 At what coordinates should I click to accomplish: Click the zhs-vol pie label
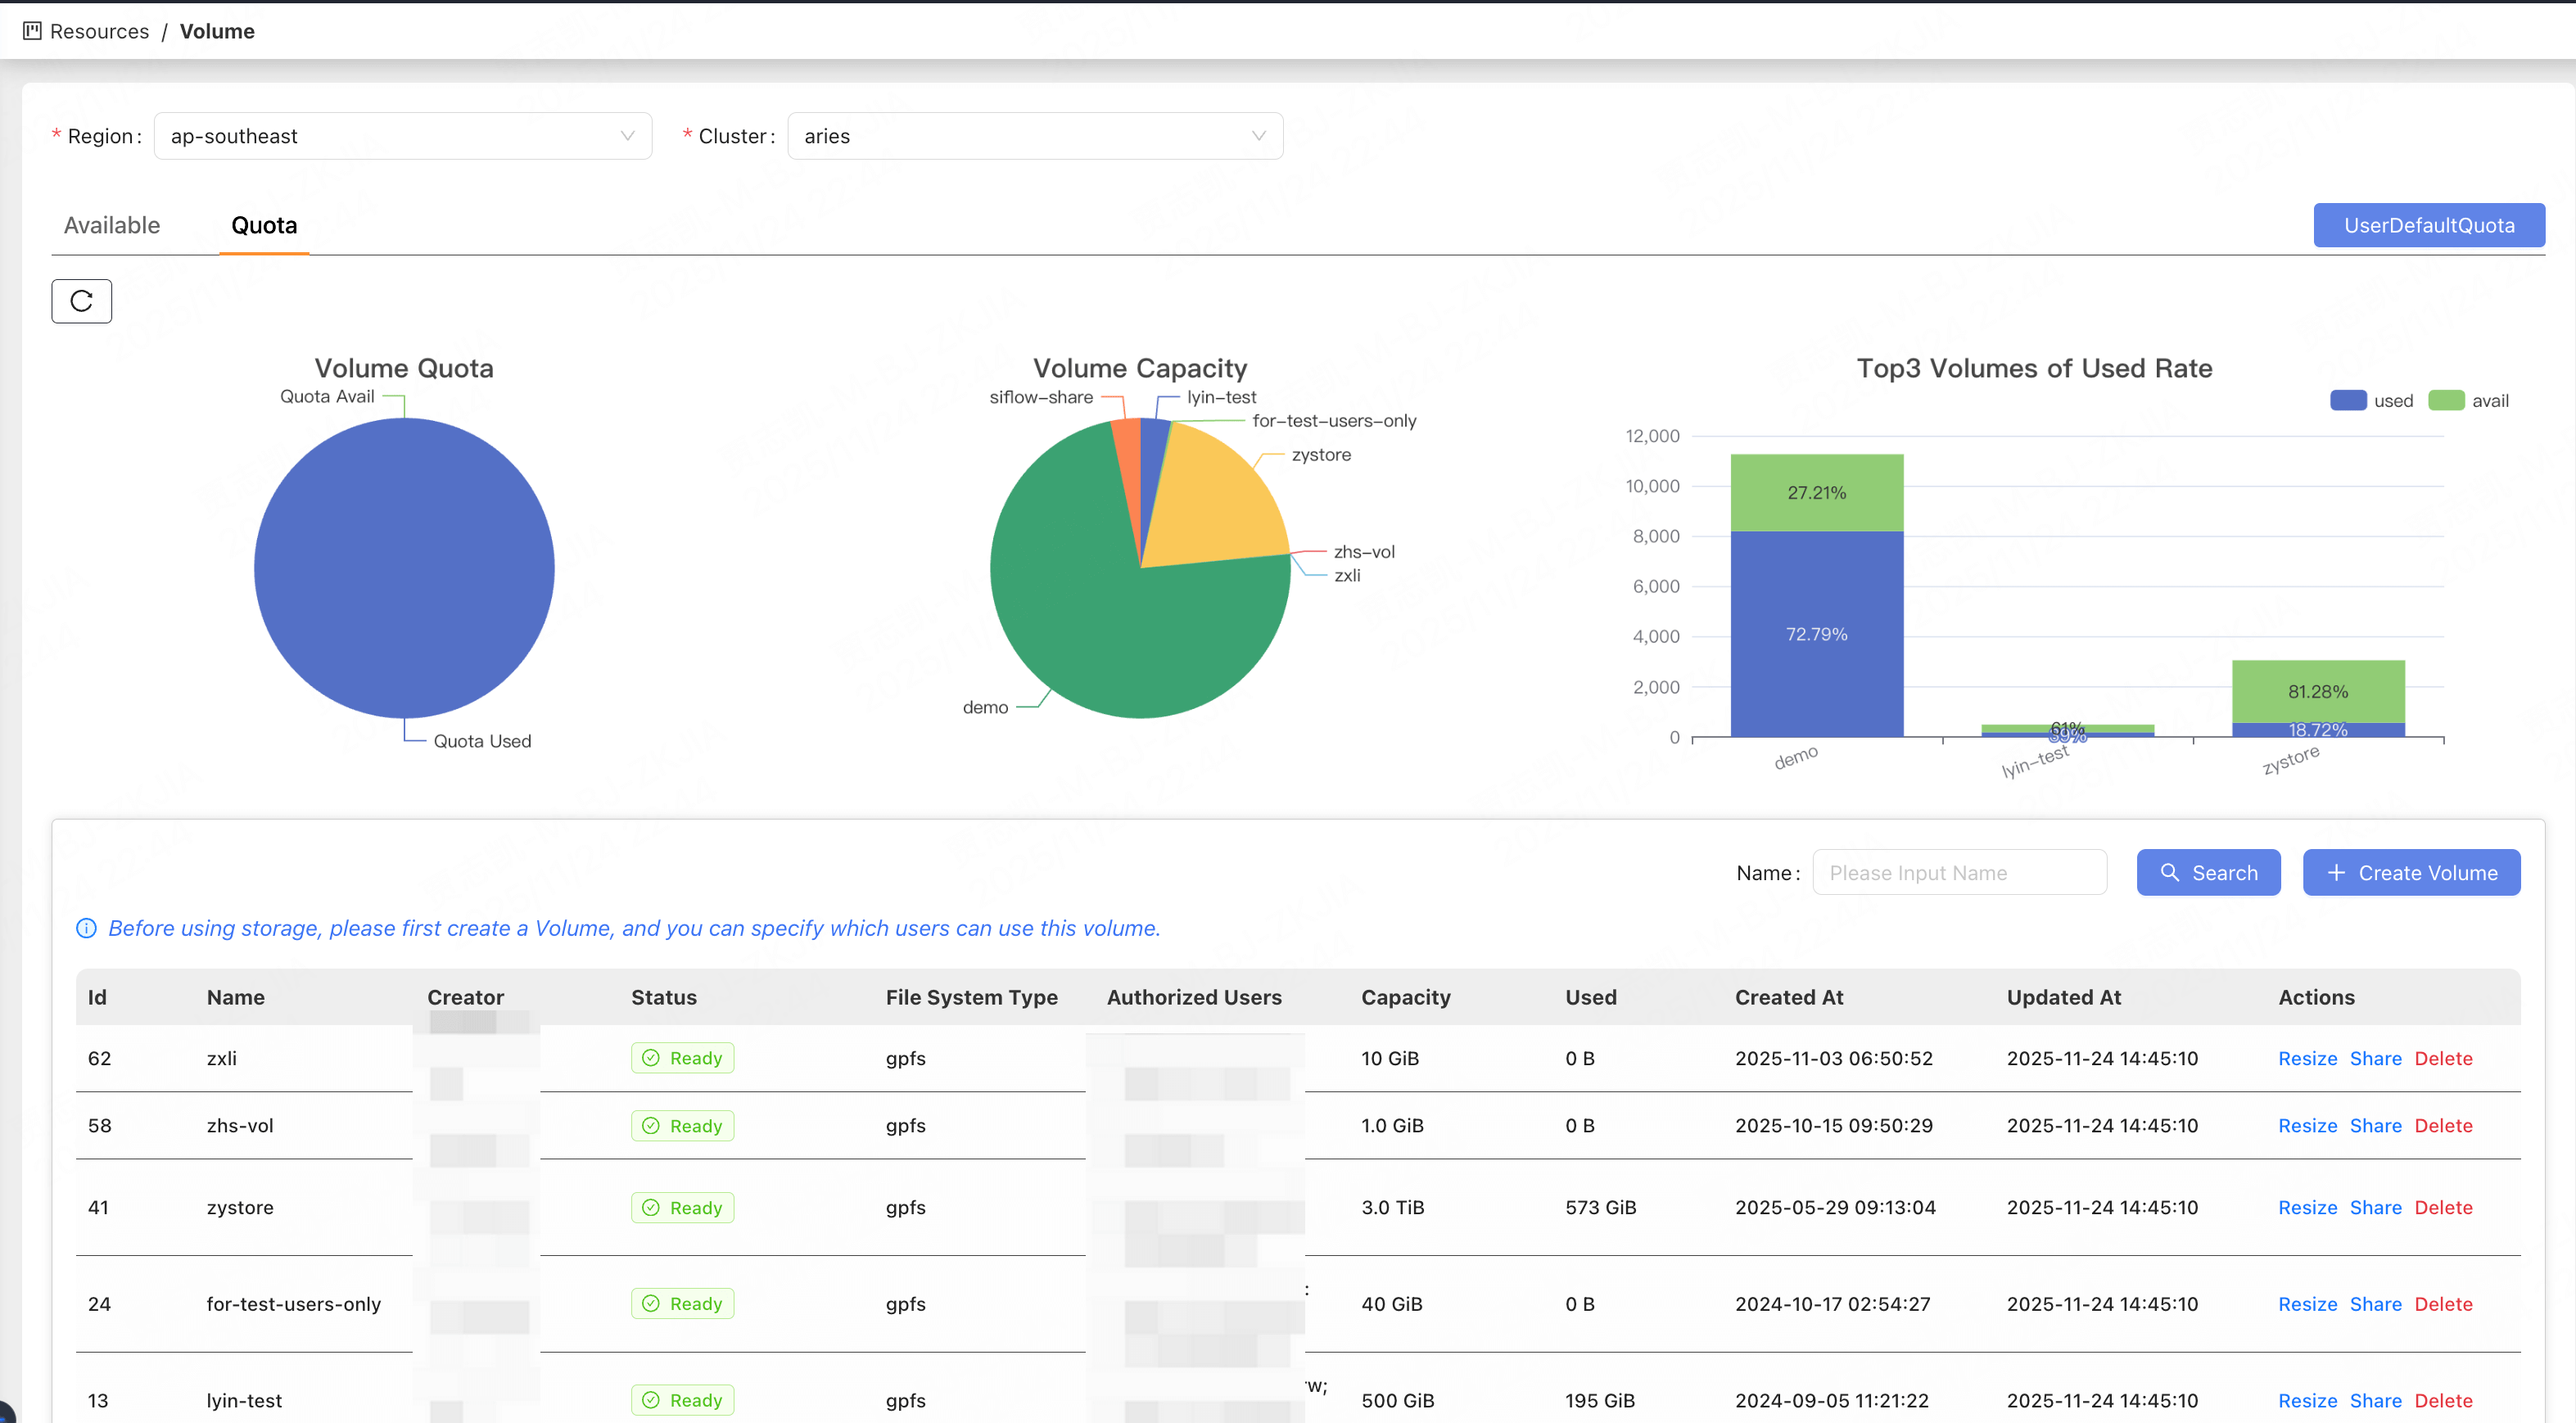coord(1364,552)
